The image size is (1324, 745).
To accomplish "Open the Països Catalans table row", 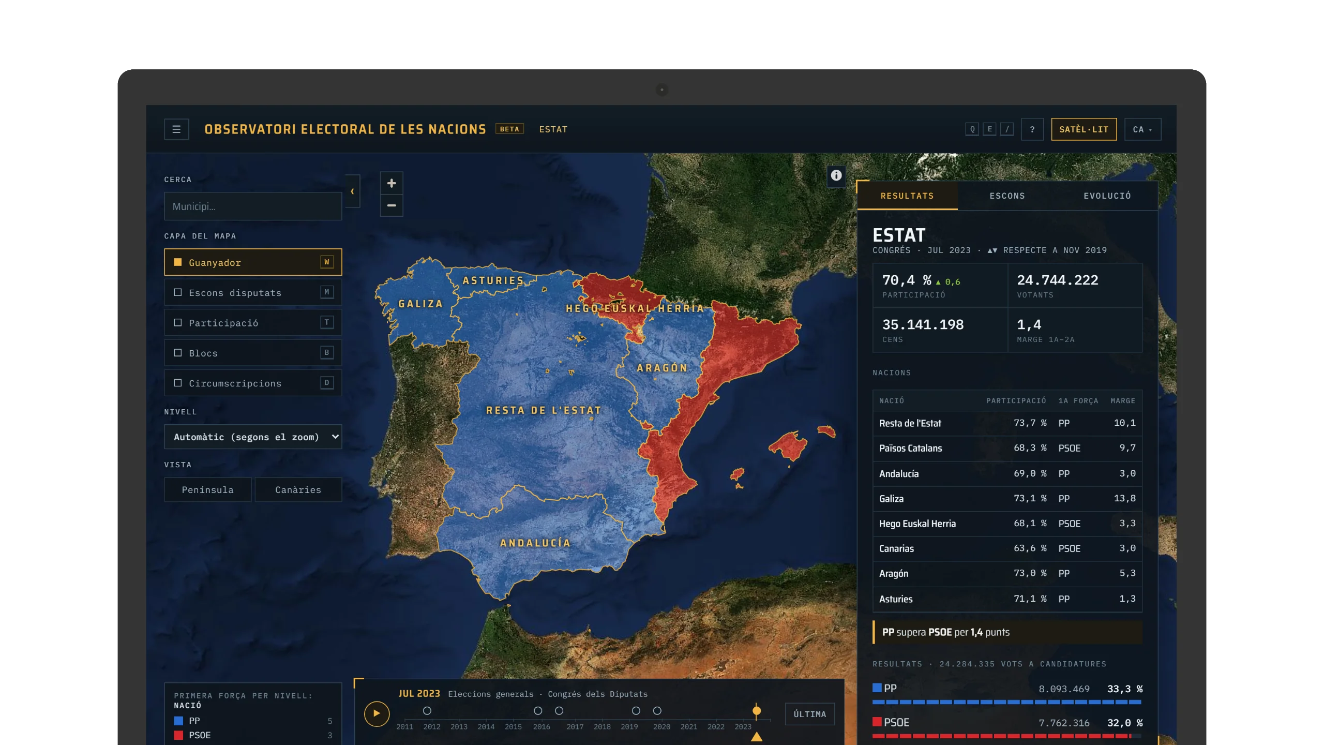I will (x=1007, y=448).
